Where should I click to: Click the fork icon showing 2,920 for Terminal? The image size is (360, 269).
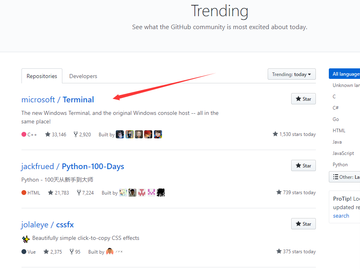click(75, 134)
